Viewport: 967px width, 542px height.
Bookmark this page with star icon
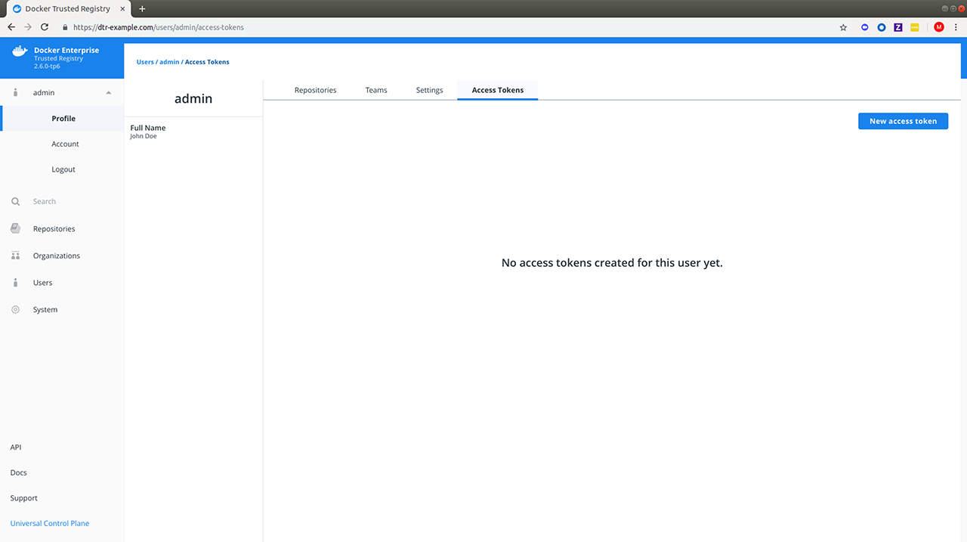(x=843, y=27)
